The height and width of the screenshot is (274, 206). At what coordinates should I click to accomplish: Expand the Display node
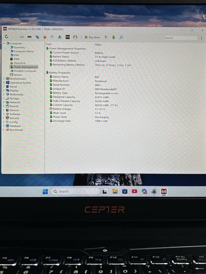4,90
